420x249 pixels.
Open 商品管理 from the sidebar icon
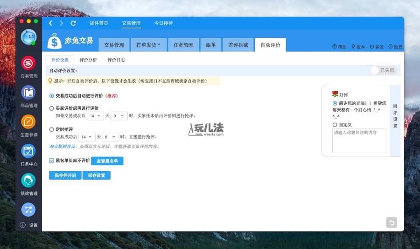click(28, 93)
